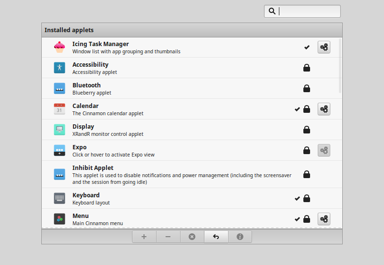Image resolution: width=384 pixels, height=265 pixels.
Task: Click the Inhibit Applet icon
Action: pos(60,174)
